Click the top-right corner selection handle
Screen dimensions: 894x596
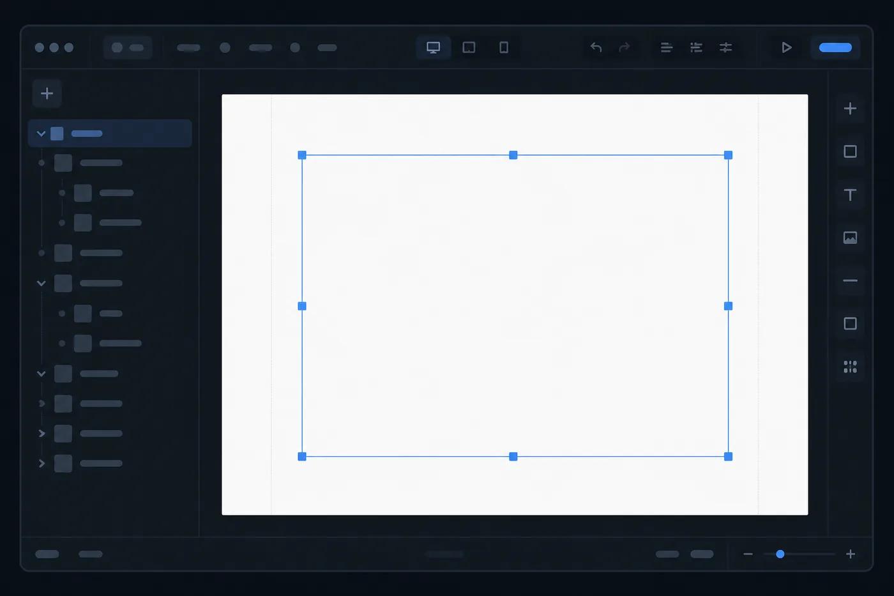[728, 155]
